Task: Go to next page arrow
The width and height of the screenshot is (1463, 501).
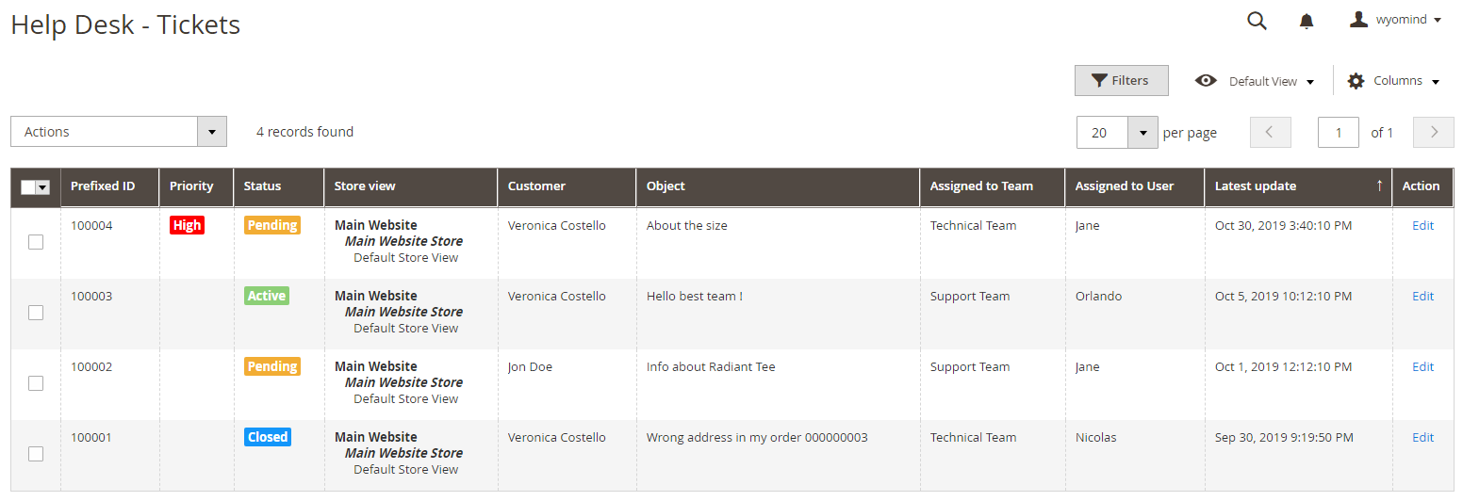Action: tap(1434, 133)
